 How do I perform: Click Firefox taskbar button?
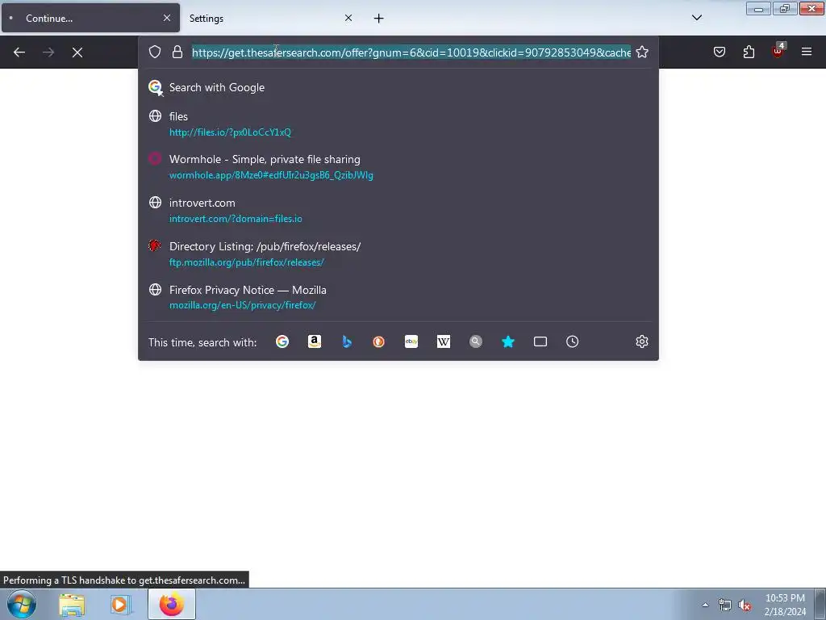click(x=172, y=604)
